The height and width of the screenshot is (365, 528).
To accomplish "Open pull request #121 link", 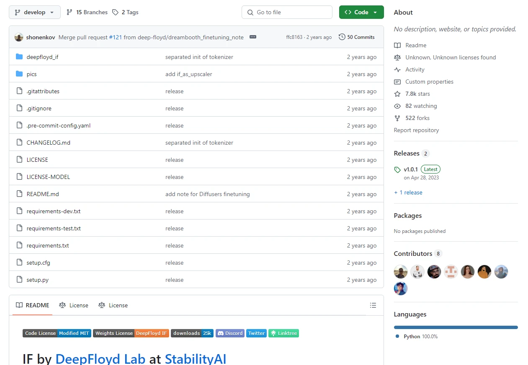I will tap(116, 37).
